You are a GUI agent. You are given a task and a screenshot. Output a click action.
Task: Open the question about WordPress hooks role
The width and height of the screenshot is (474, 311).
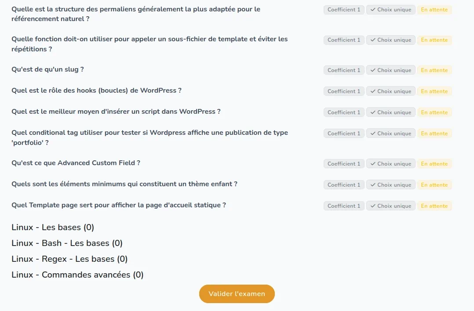[96, 90]
